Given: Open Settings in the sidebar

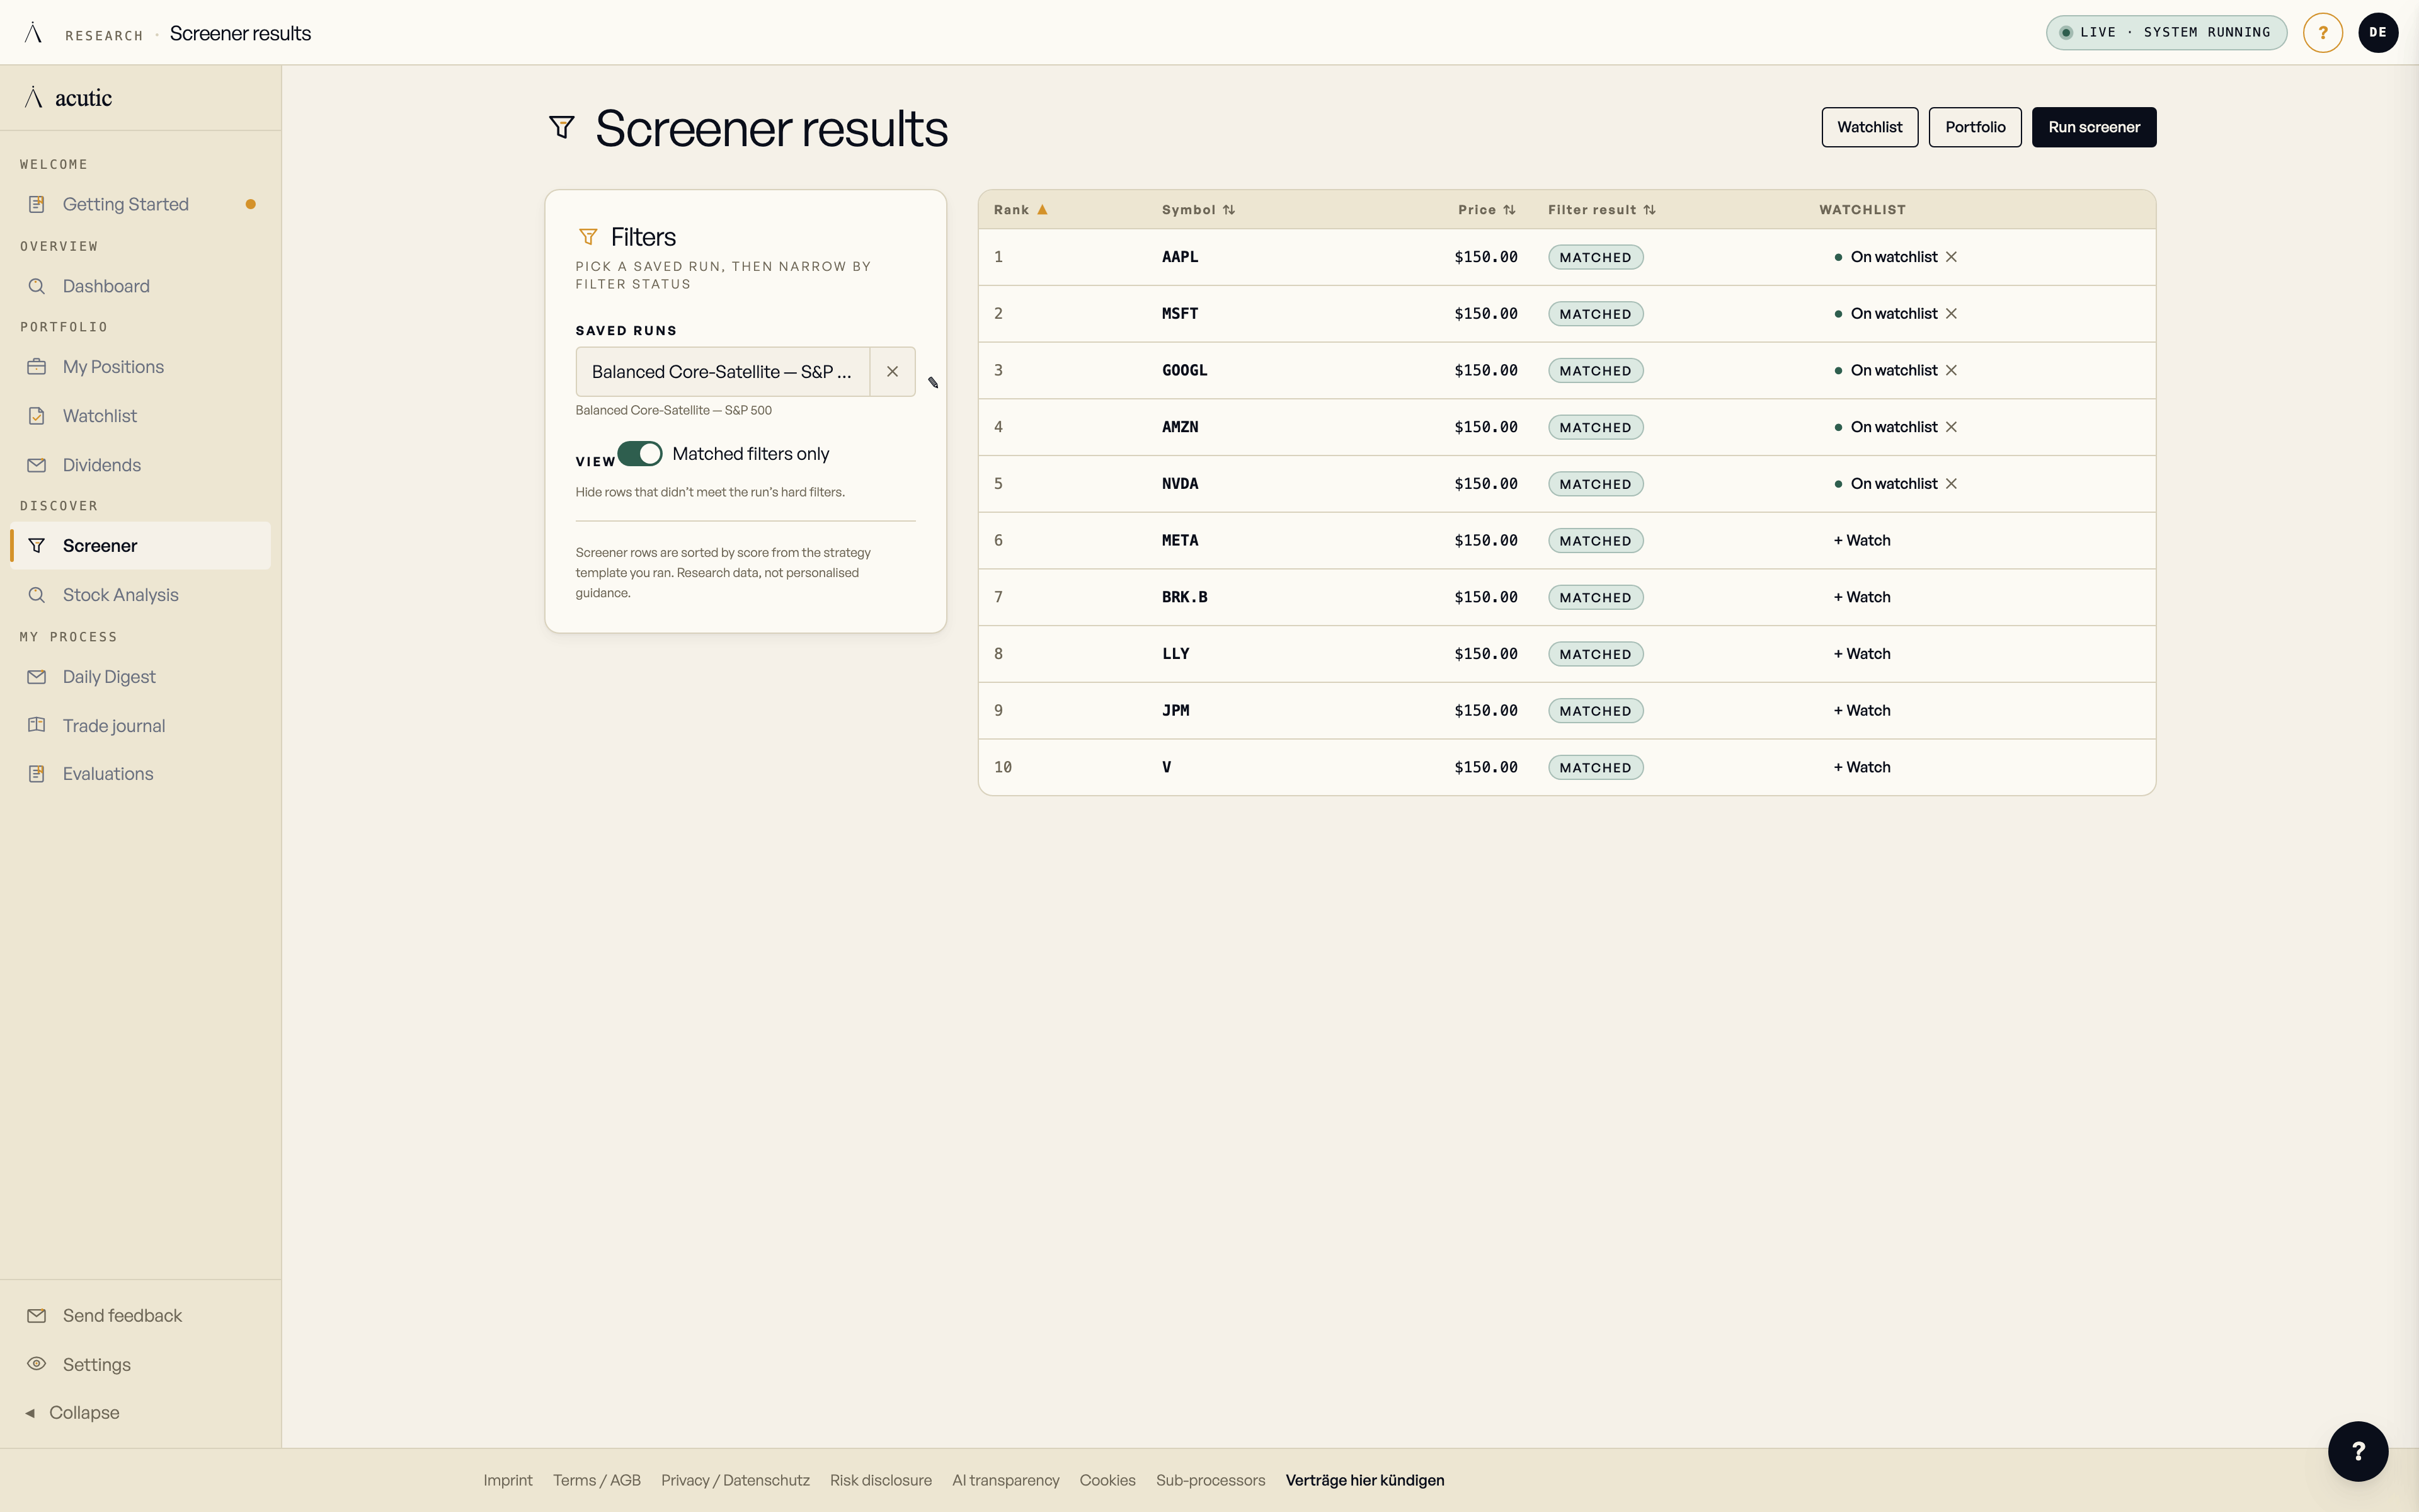Looking at the screenshot, I should [140, 1365].
